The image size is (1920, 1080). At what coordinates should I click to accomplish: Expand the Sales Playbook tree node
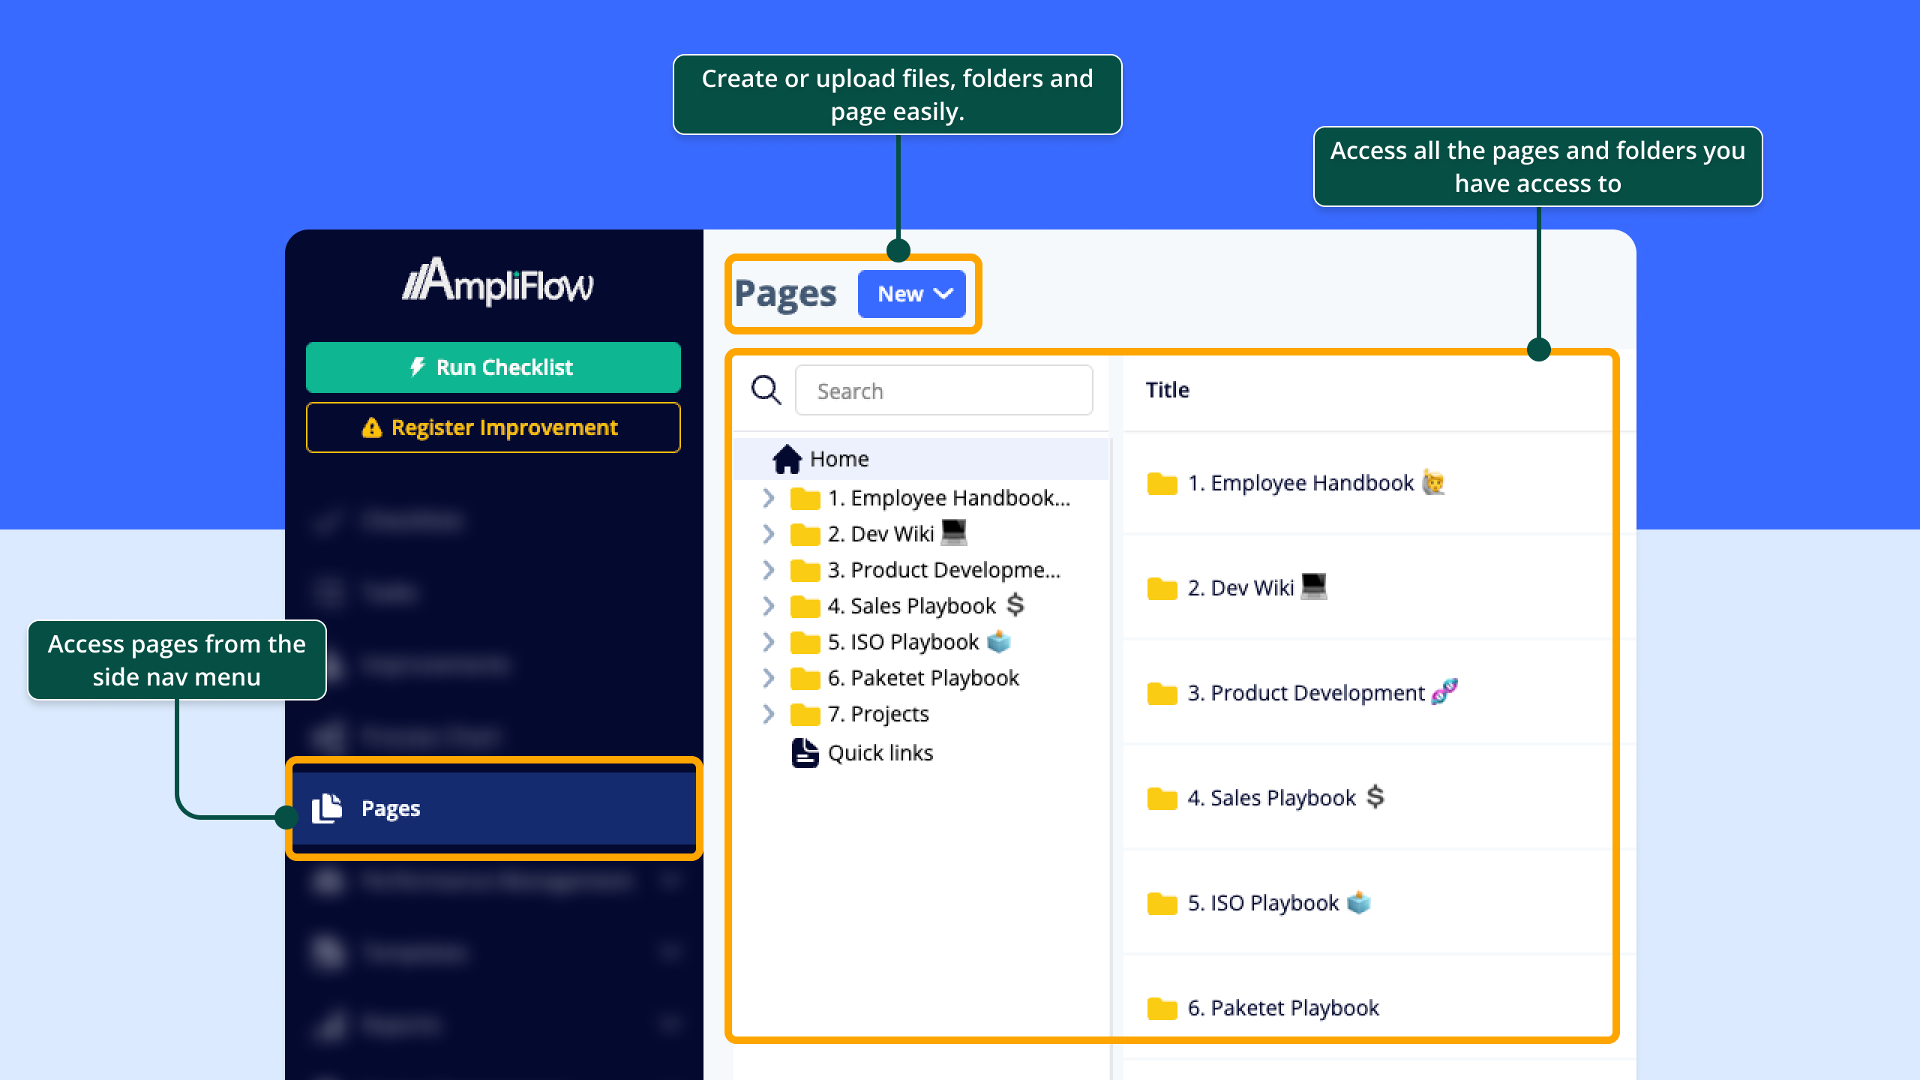tap(769, 606)
